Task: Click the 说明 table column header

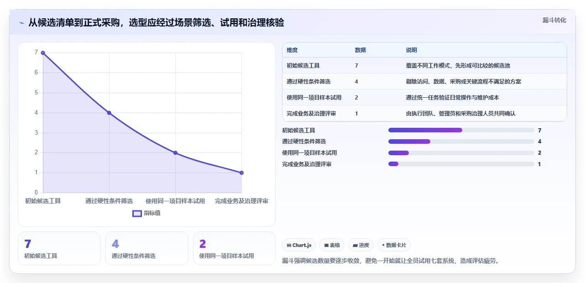Action: pos(412,50)
